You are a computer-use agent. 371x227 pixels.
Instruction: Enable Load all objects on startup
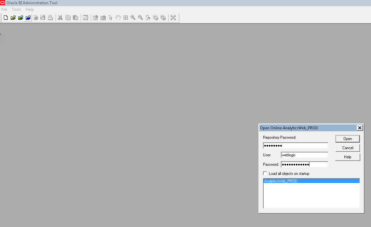[265, 173]
